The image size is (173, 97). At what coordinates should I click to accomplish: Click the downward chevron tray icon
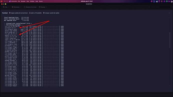coord(169,1)
